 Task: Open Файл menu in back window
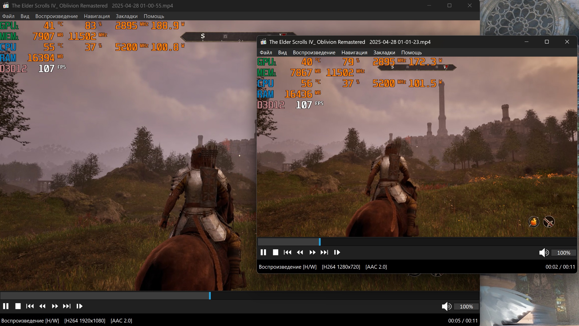click(x=8, y=16)
